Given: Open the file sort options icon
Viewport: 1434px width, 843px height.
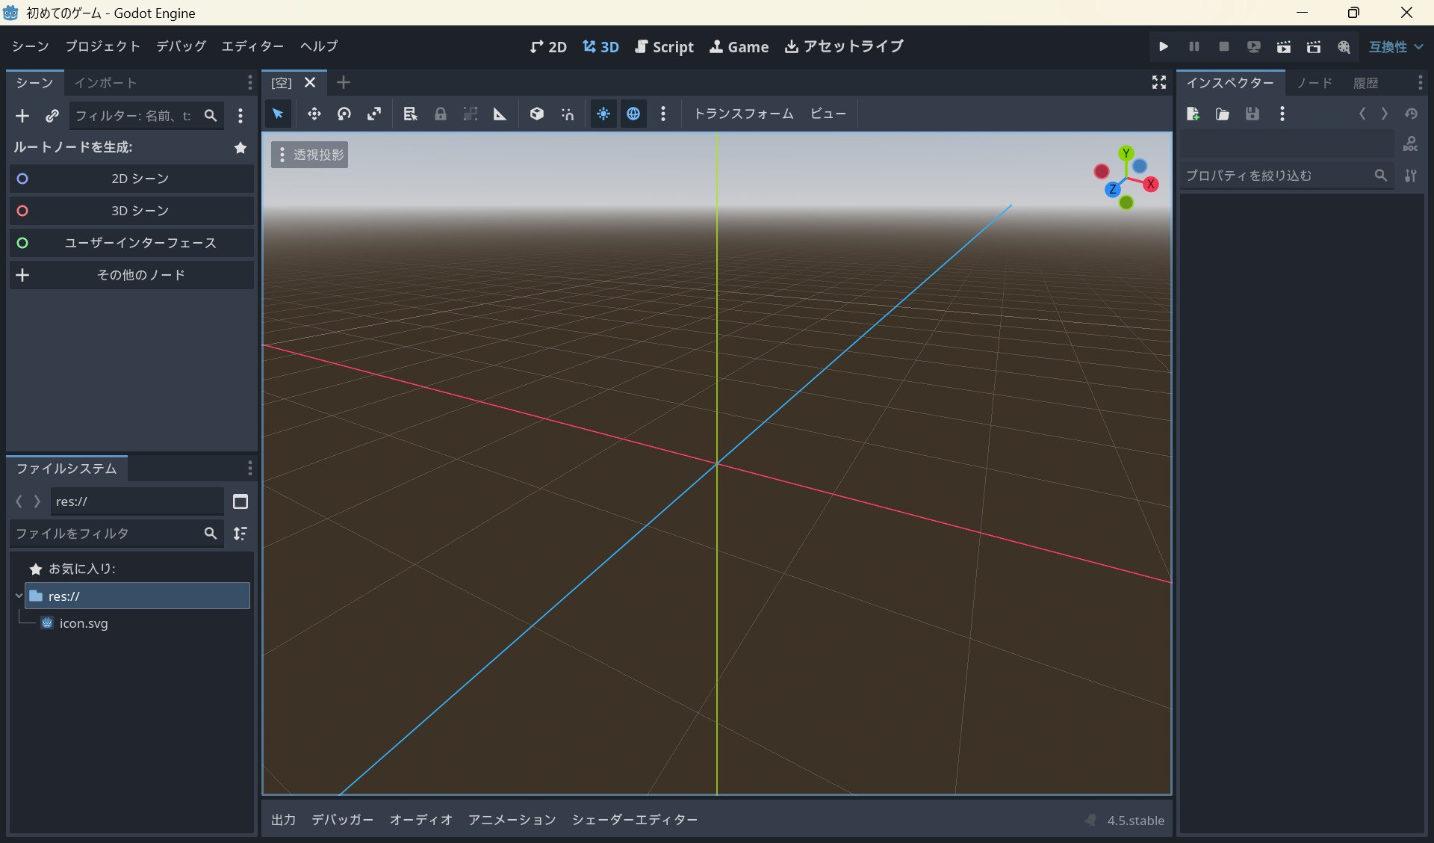Looking at the screenshot, I should coord(240,534).
